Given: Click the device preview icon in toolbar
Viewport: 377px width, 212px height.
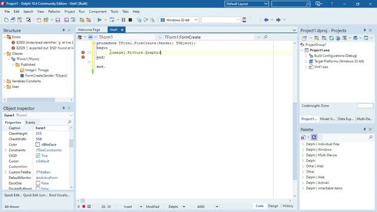Looking at the screenshot, I should 244,20.
